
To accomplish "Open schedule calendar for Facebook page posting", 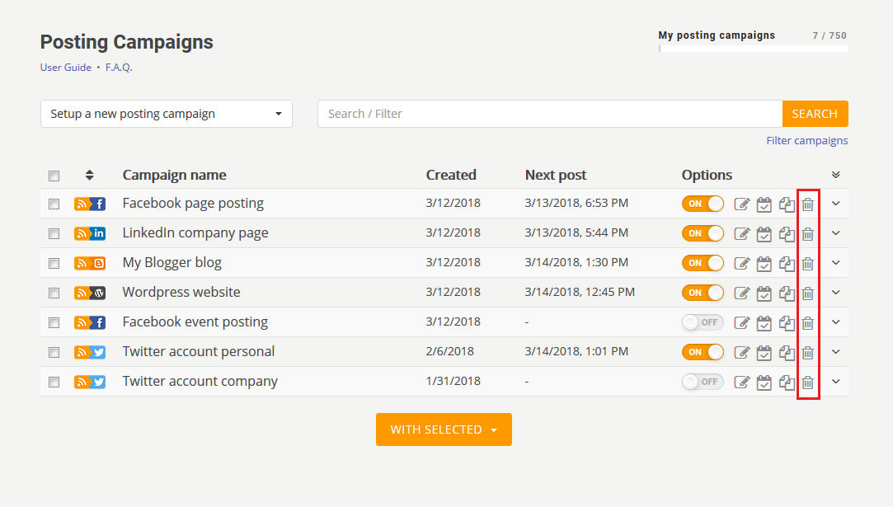I will tap(764, 204).
